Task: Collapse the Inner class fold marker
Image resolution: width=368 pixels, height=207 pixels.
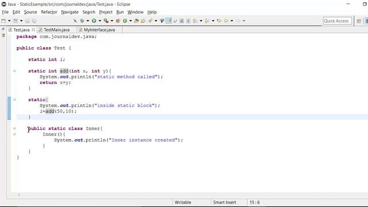Action: [x=14, y=128]
